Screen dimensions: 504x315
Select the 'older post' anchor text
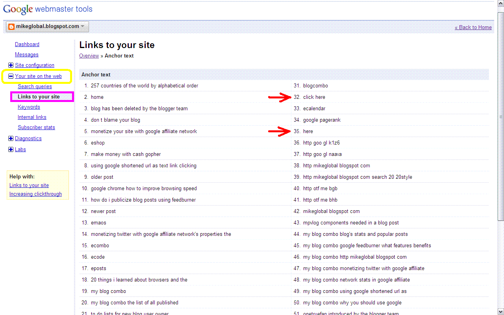pyautogui.click(x=102, y=177)
